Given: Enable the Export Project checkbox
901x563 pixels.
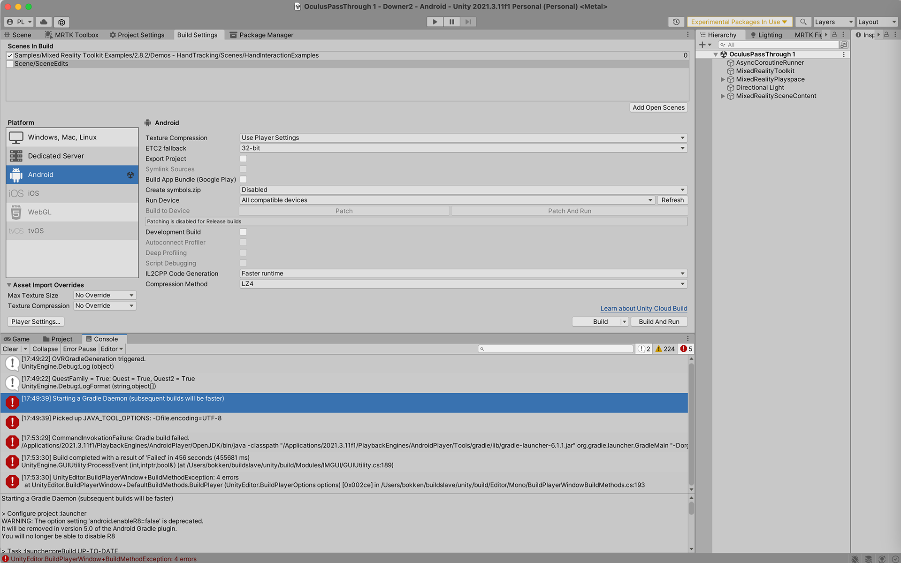Looking at the screenshot, I should point(243,159).
